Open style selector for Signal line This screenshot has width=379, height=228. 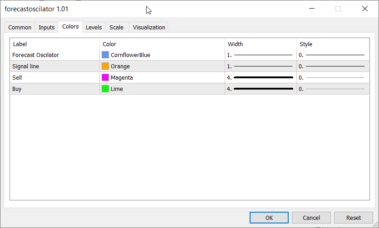pyautogui.click(x=332, y=66)
